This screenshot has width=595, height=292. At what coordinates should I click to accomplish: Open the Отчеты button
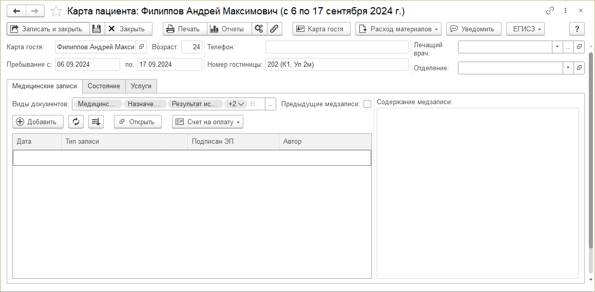(x=229, y=29)
